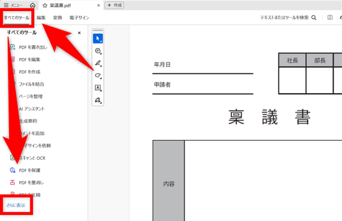Click the ＋作成 button
The width and height of the screenshot is (342, 221).
click(114, 5)
